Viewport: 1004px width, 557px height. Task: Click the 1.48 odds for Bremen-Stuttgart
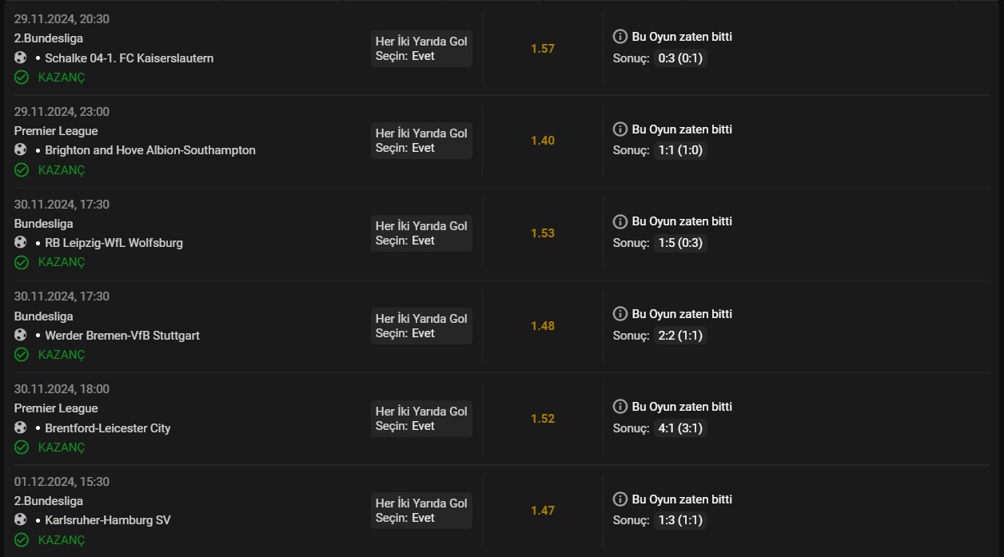(543, 326)
